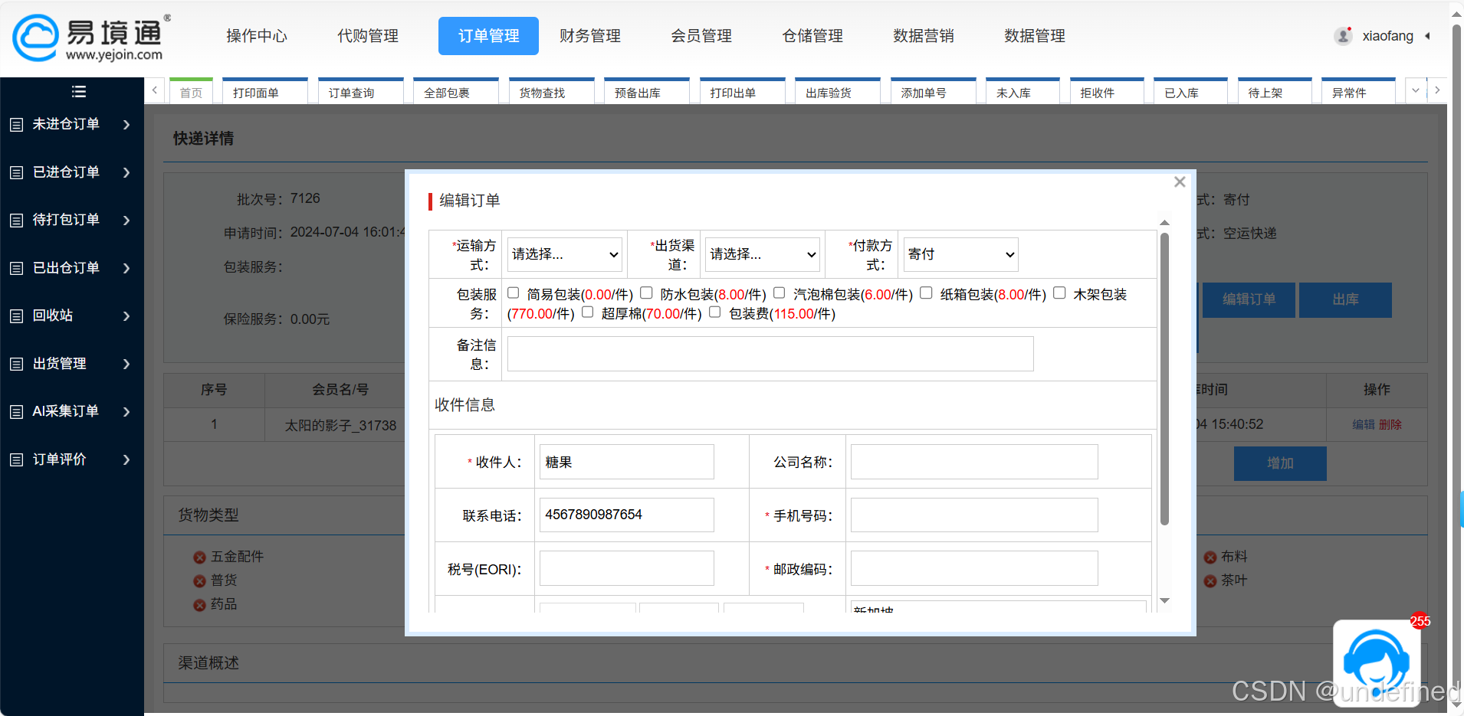1464x716 pixels.
Task: Click the list icon beside 未进仓订单
Action: click(16, 125)
